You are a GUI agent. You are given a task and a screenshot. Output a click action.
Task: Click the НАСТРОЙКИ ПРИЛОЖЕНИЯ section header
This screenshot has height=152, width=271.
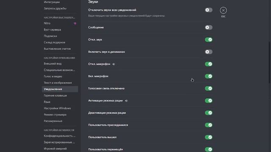59,58
